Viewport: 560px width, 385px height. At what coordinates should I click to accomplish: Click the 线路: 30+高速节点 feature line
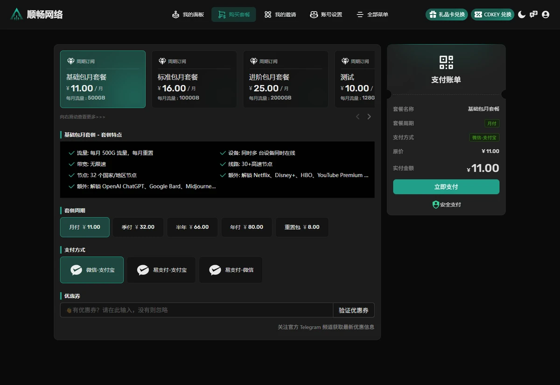point(246,164)
